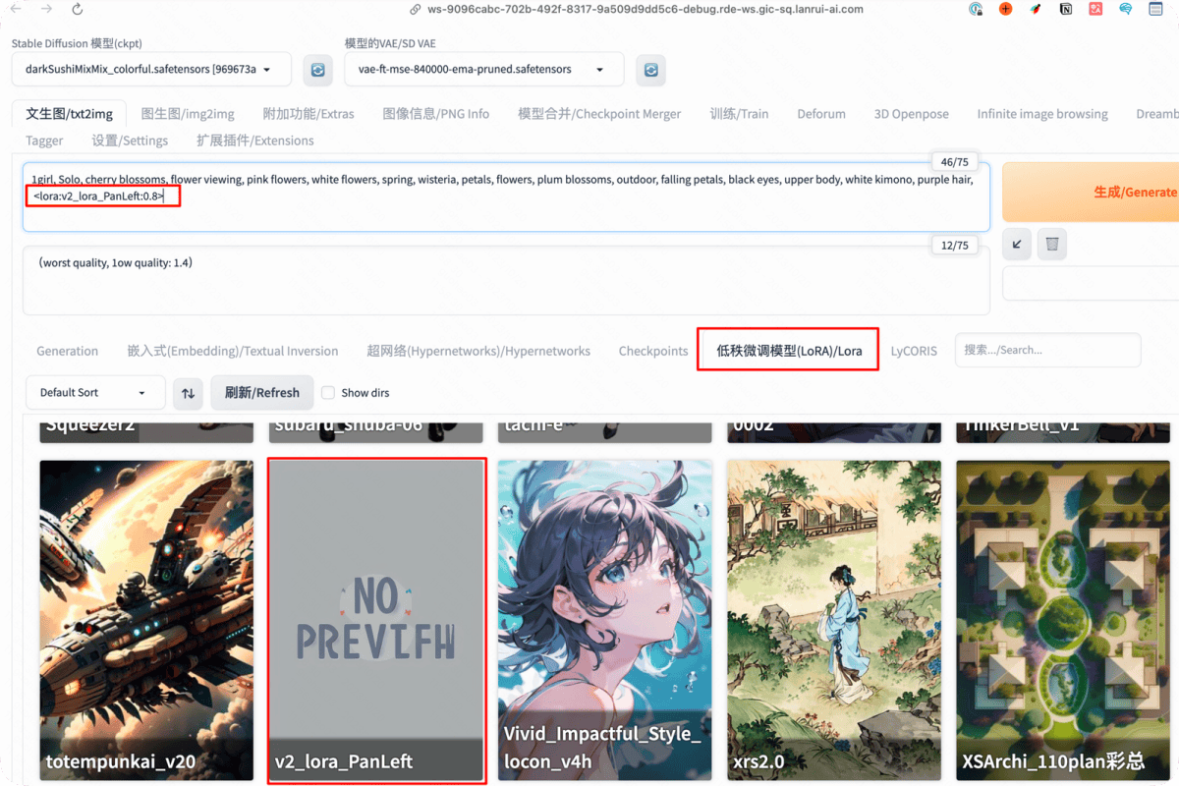Open the LyCORIS sub-tab

(x=914, y=351)
